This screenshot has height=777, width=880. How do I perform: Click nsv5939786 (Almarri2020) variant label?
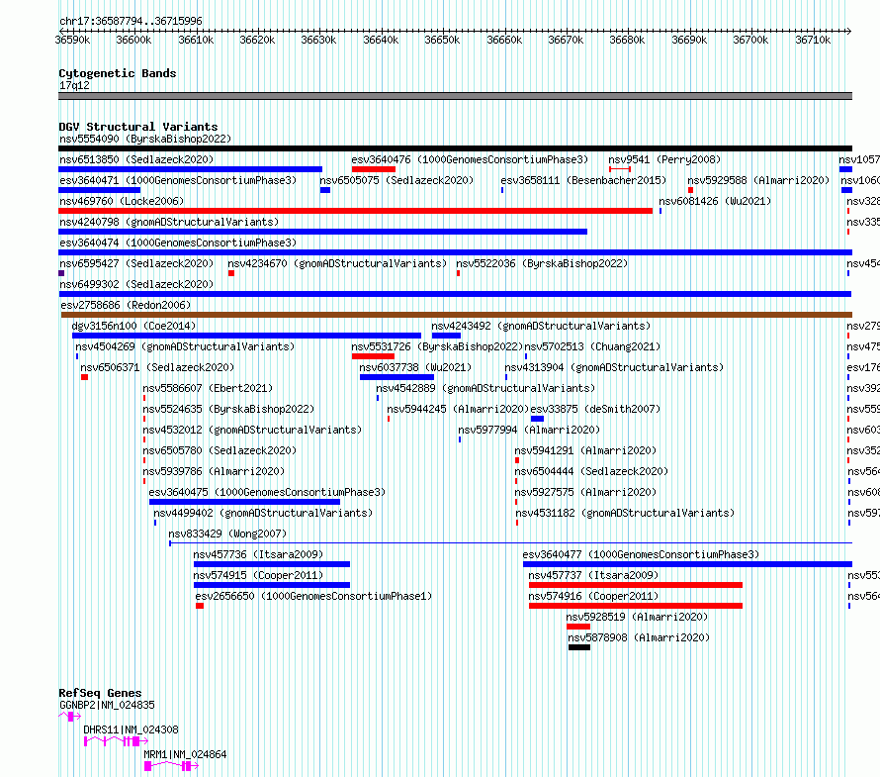214,471
